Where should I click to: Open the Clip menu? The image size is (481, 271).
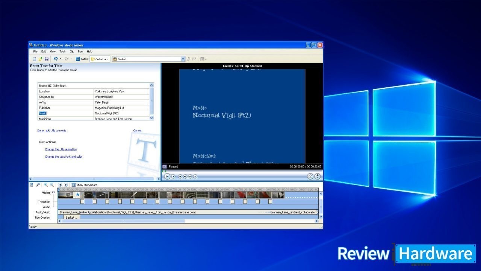point(72,52)
